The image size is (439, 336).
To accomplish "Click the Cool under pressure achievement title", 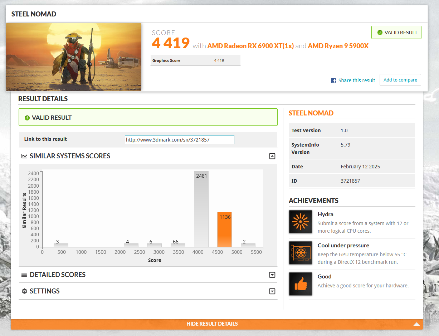I will (x=343, y=246).
